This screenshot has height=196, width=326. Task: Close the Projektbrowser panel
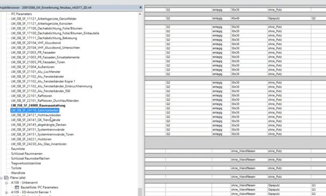coord(140,8)
